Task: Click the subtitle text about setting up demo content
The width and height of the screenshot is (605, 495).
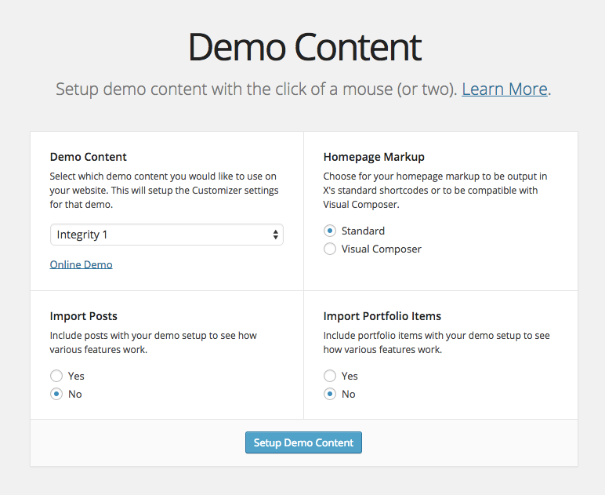Action: coord(256,89)
